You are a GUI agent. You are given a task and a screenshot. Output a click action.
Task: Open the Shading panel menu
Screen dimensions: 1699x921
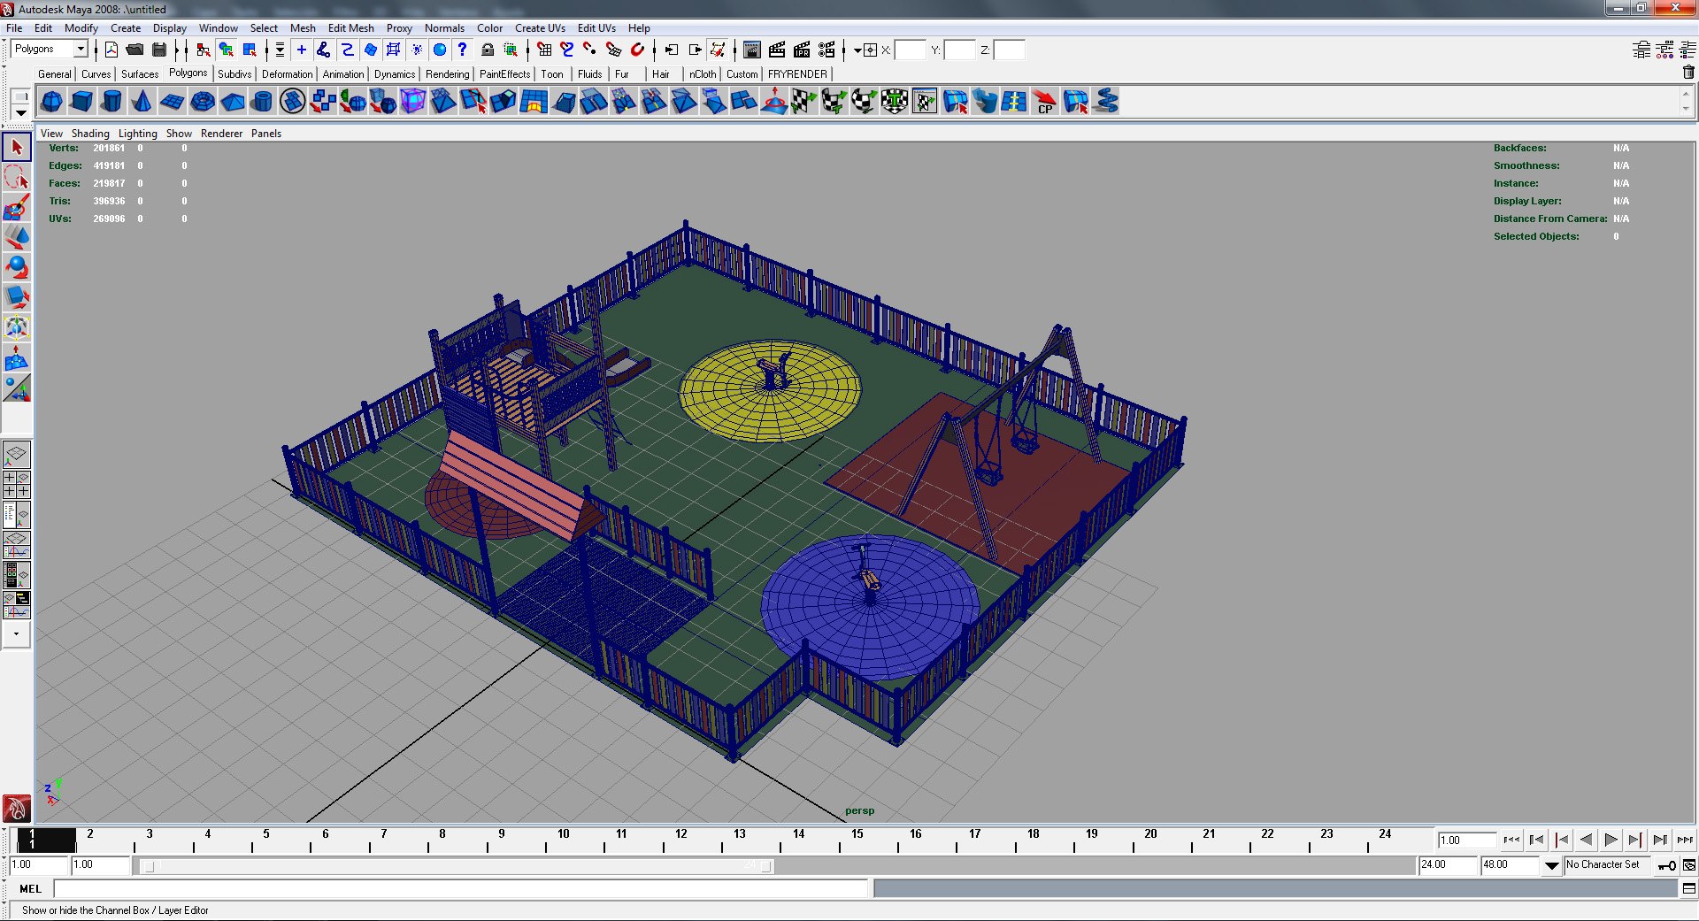[x=90, y=134]
